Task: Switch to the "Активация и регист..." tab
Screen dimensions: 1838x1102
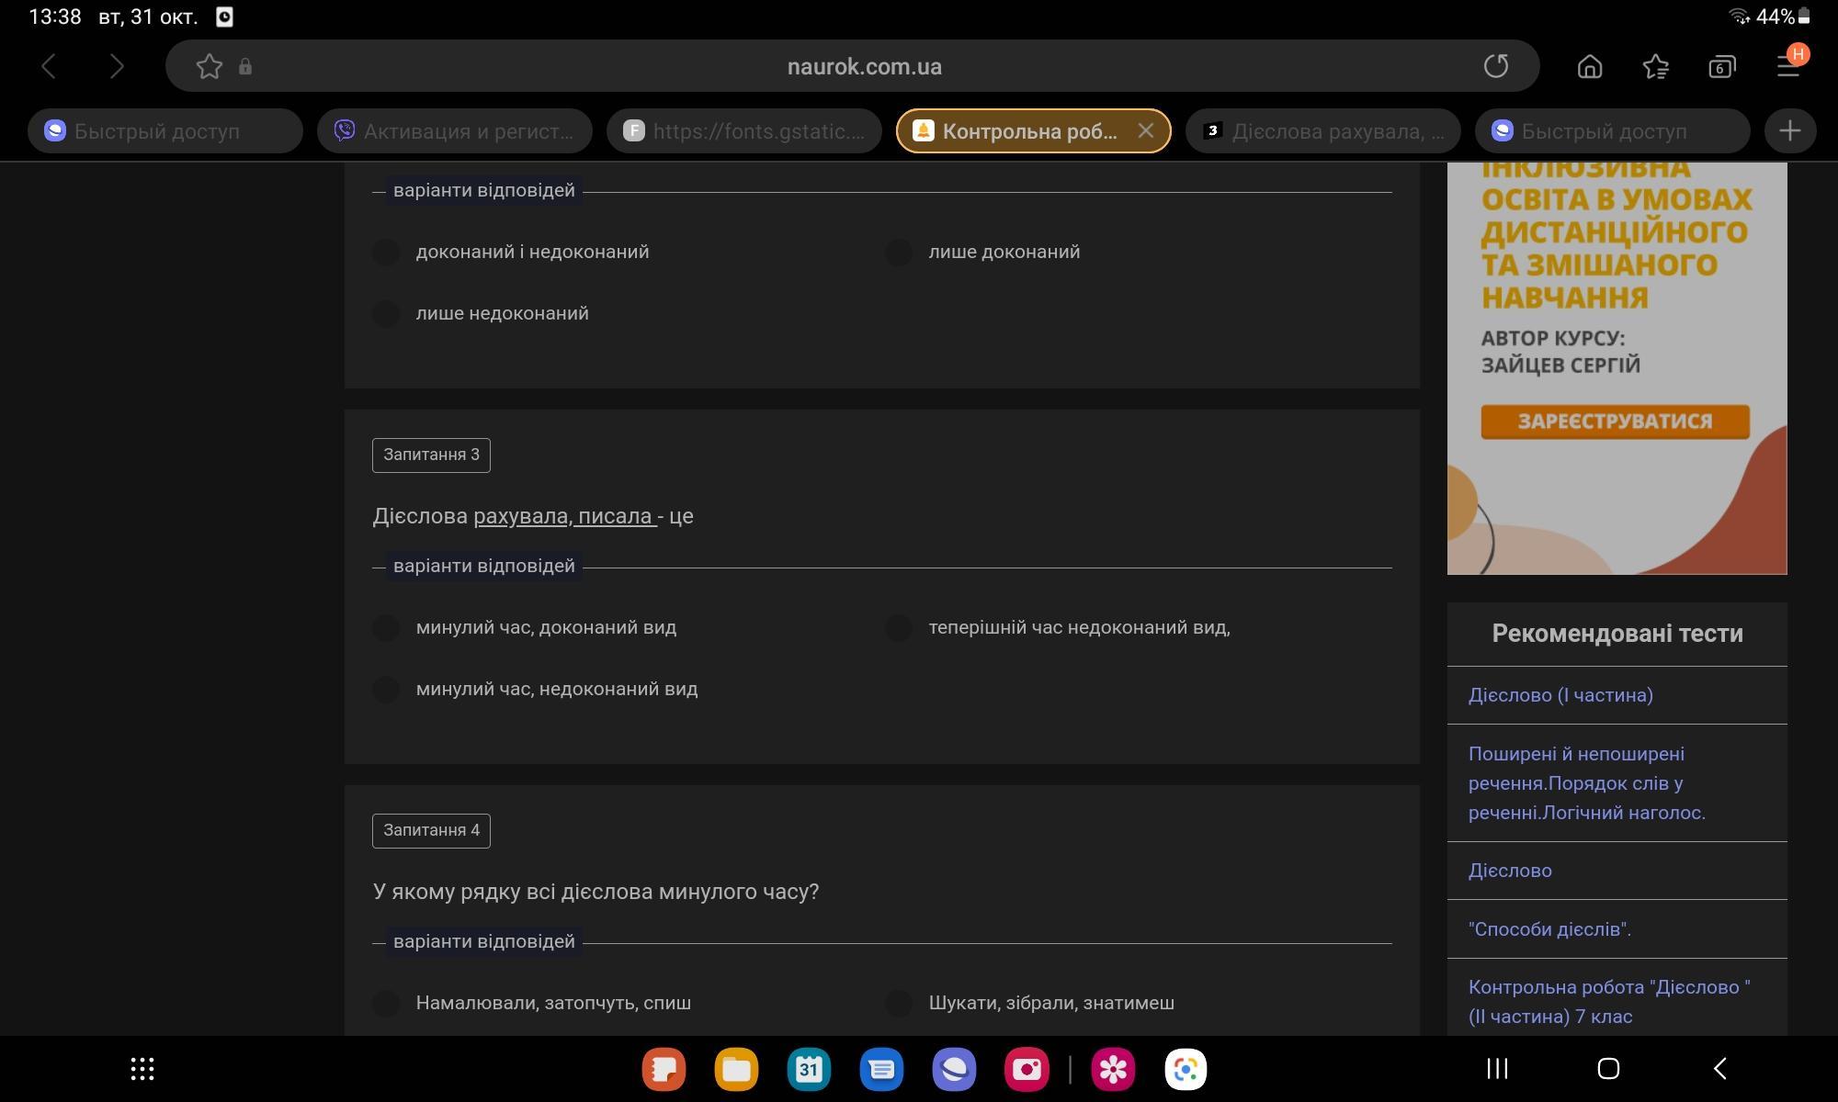Action: [x=454, y=131]
